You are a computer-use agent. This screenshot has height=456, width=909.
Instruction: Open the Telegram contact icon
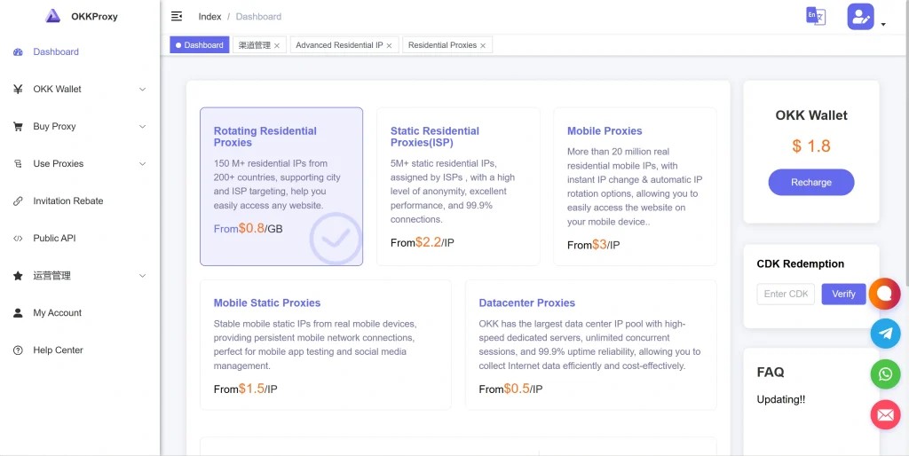[x=885, y=334]
